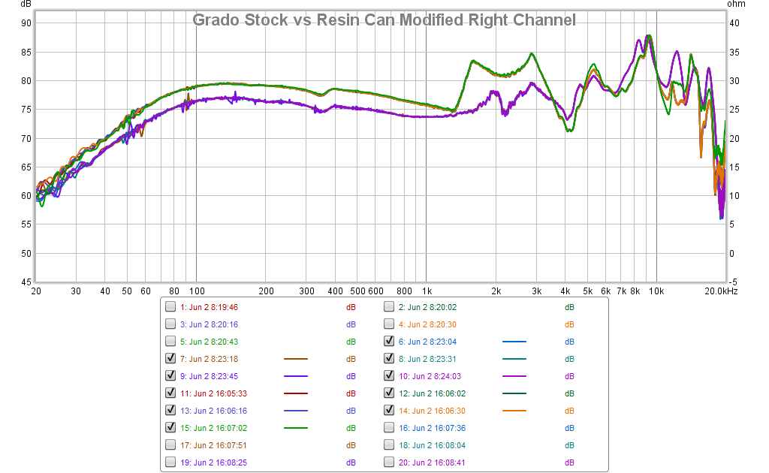Select the label '20: Jun 2 16:08:41'
Image resolution: width=769 pixels, height=473 pixels.
pos(432,462)
